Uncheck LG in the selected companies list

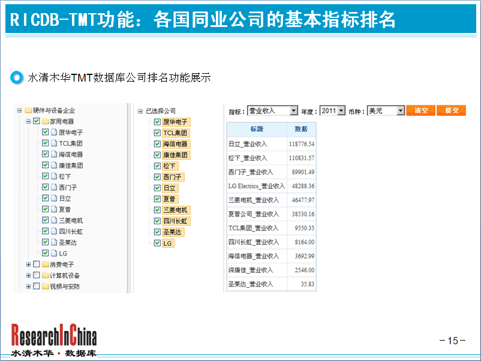click(157, 243)
